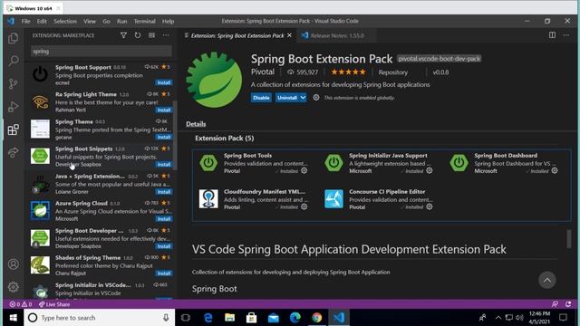Screen dimensions: 580x326
Task: Click the extensions list scrollbar
Action: click(x=175, y=135)
